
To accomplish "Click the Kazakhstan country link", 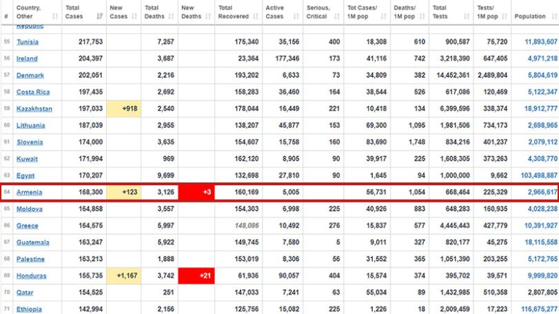I will (x=34, y=109).
